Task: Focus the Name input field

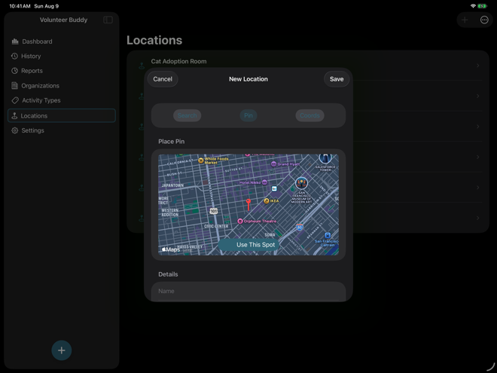Action: pos(248,291)
